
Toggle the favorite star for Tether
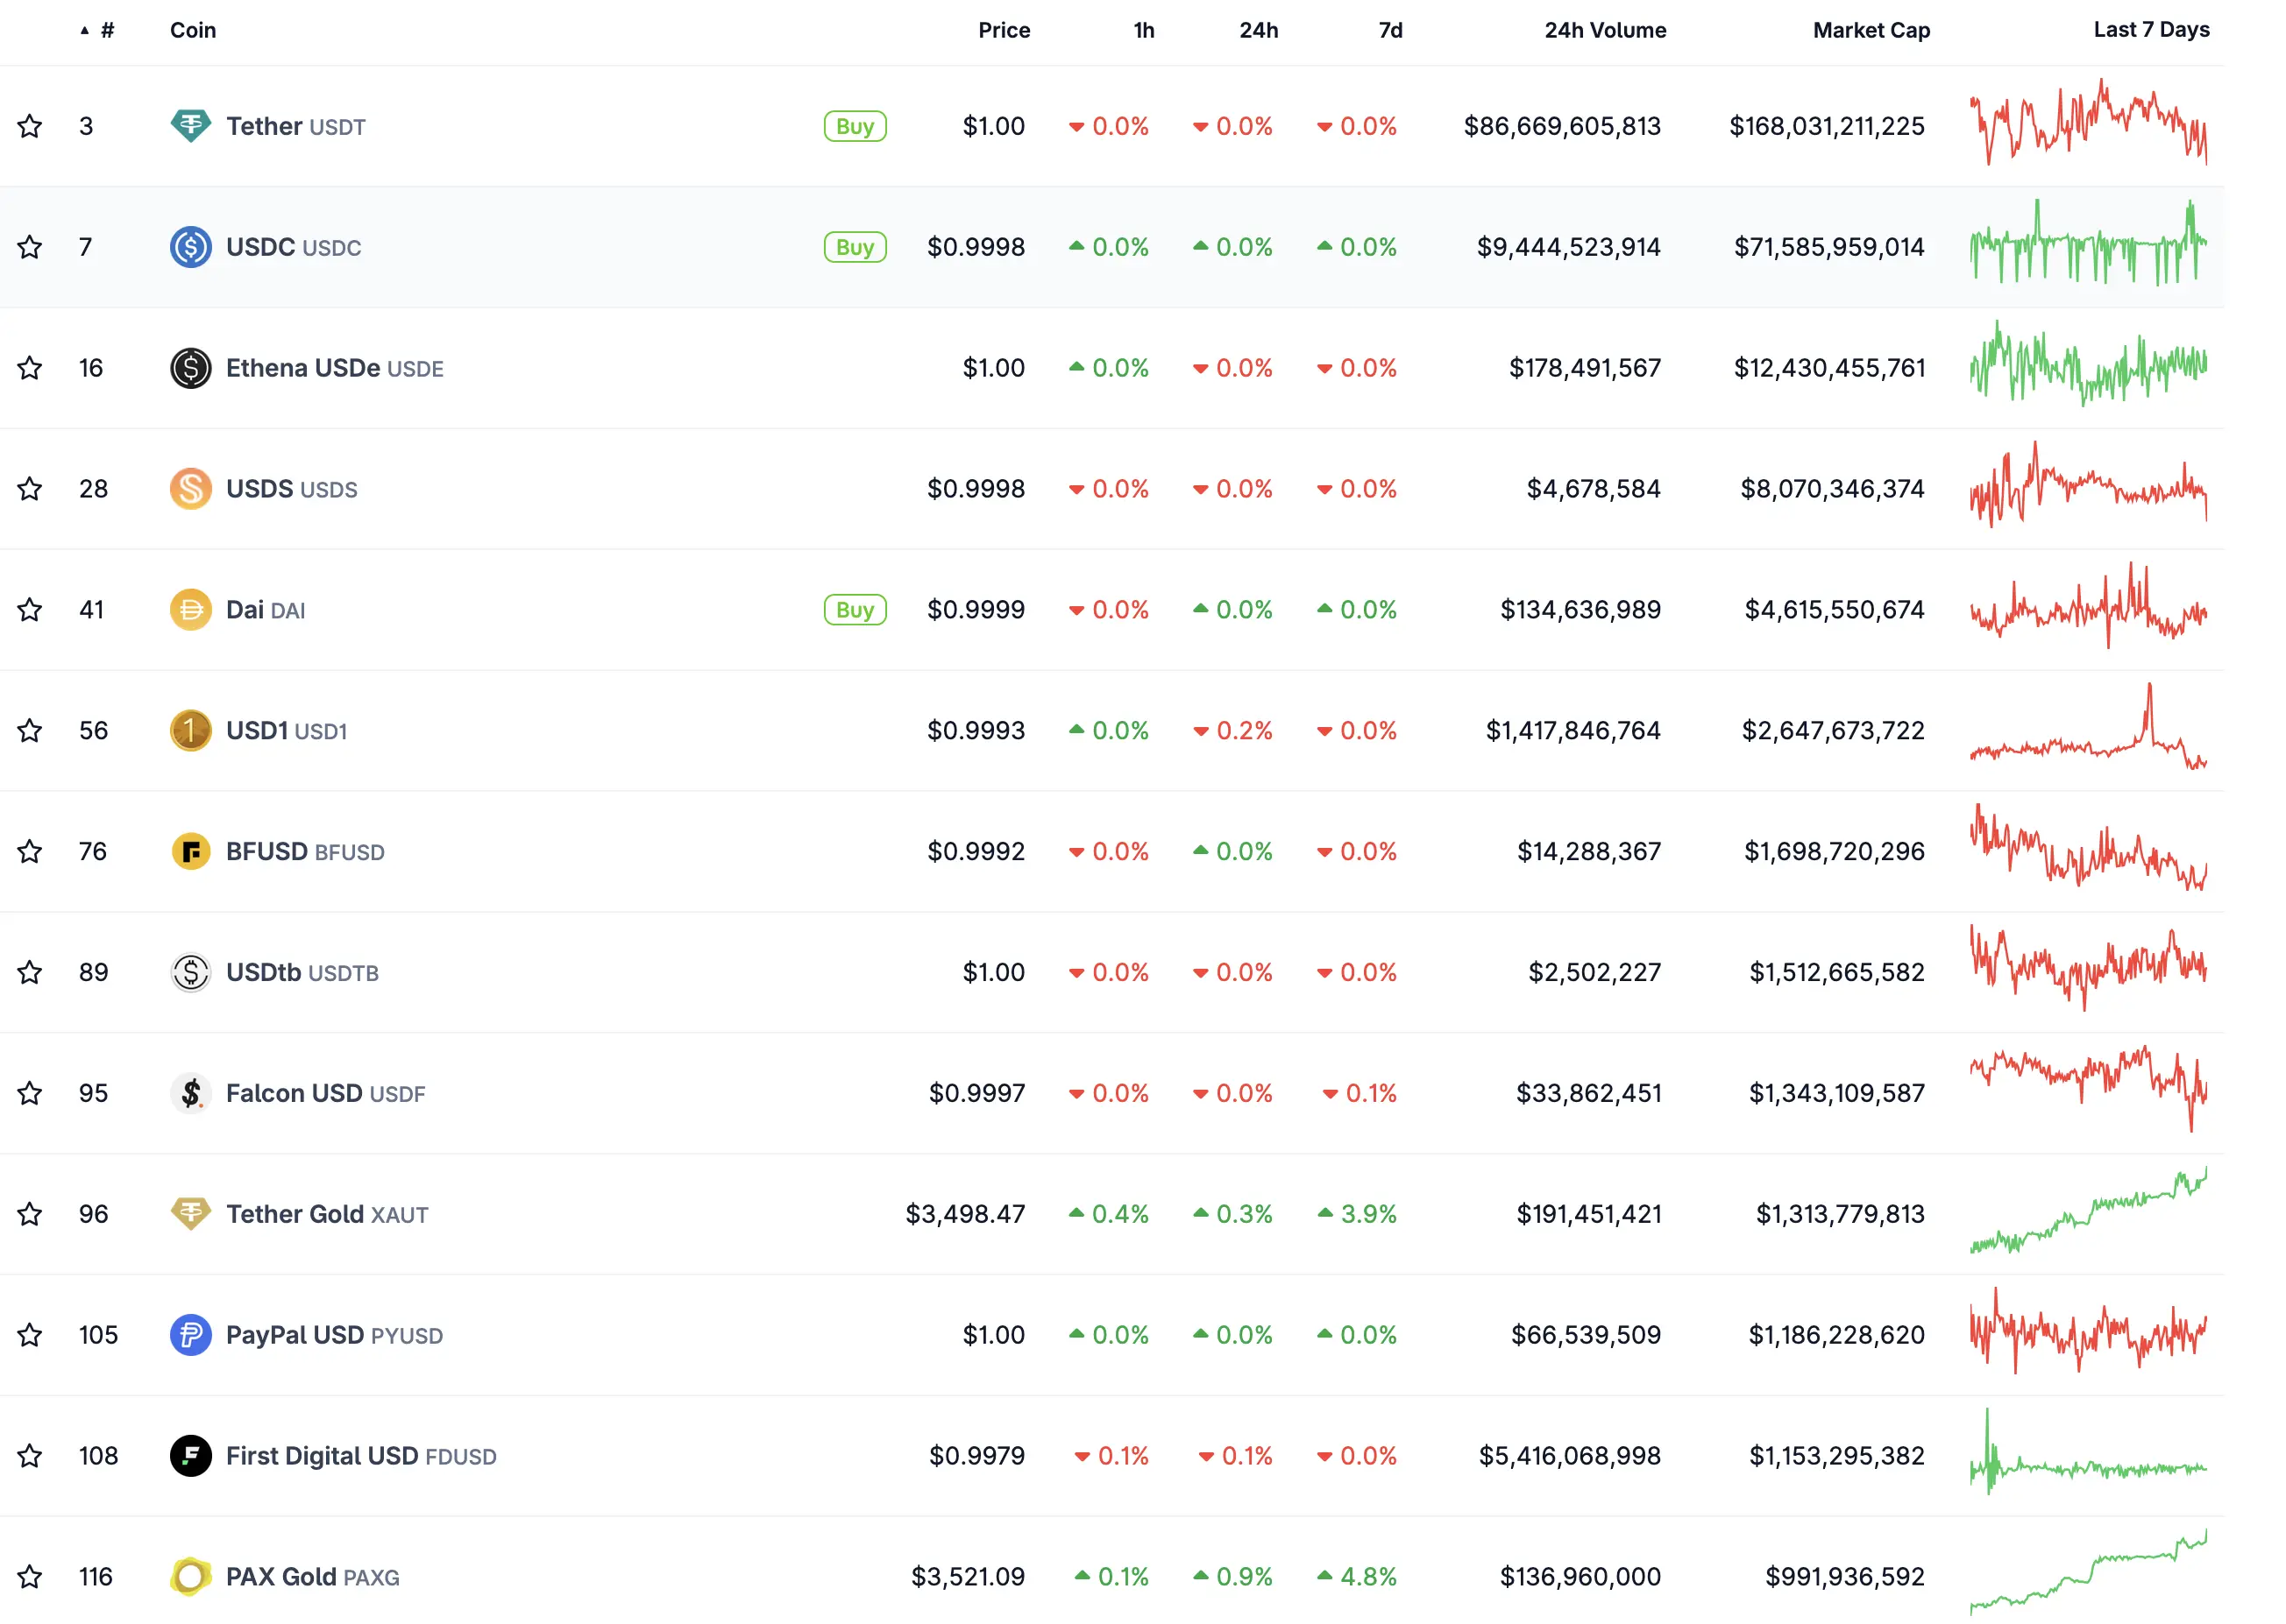(30, 125)
